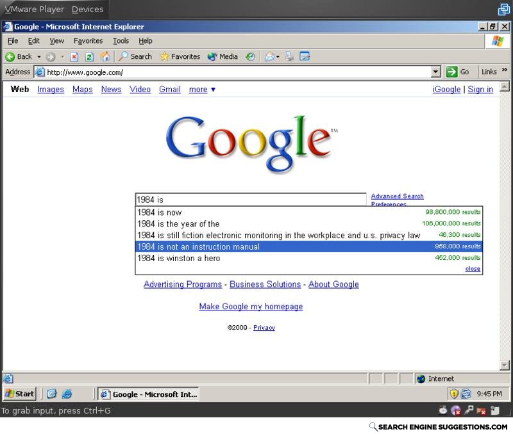The height and width of the screenshot is (434, 513).
Task: Open the Forward button history dropdown arrow
Action: tap(62, 57)
